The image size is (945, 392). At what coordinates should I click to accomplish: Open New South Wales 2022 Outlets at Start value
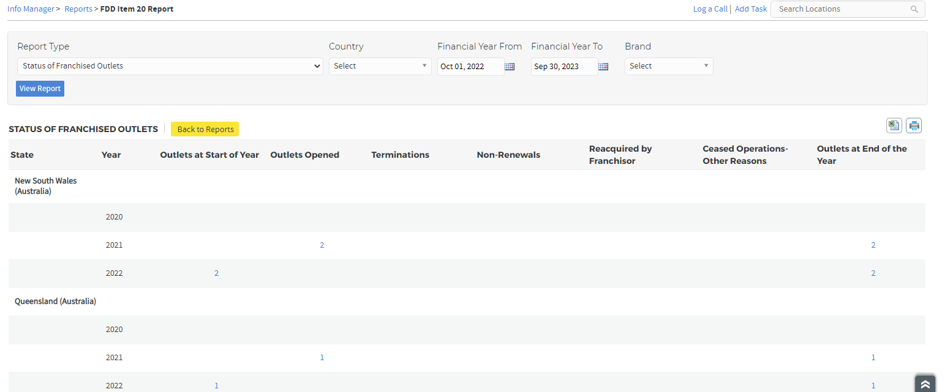coord(216,273)
